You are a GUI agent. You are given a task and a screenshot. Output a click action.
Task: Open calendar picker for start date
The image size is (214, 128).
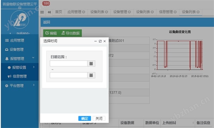(91, 64)
